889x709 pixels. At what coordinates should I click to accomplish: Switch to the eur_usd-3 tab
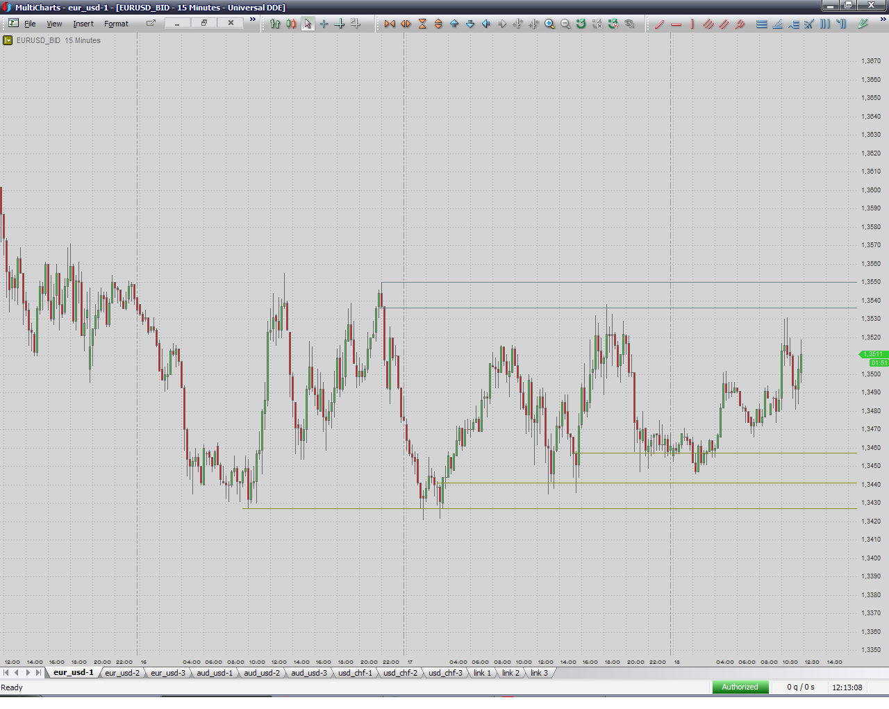click(168, 673)
